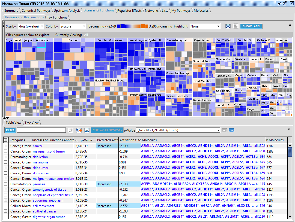Expand table toolbar overflow chevrons
The image size is (295, 222).
point(289,129)
